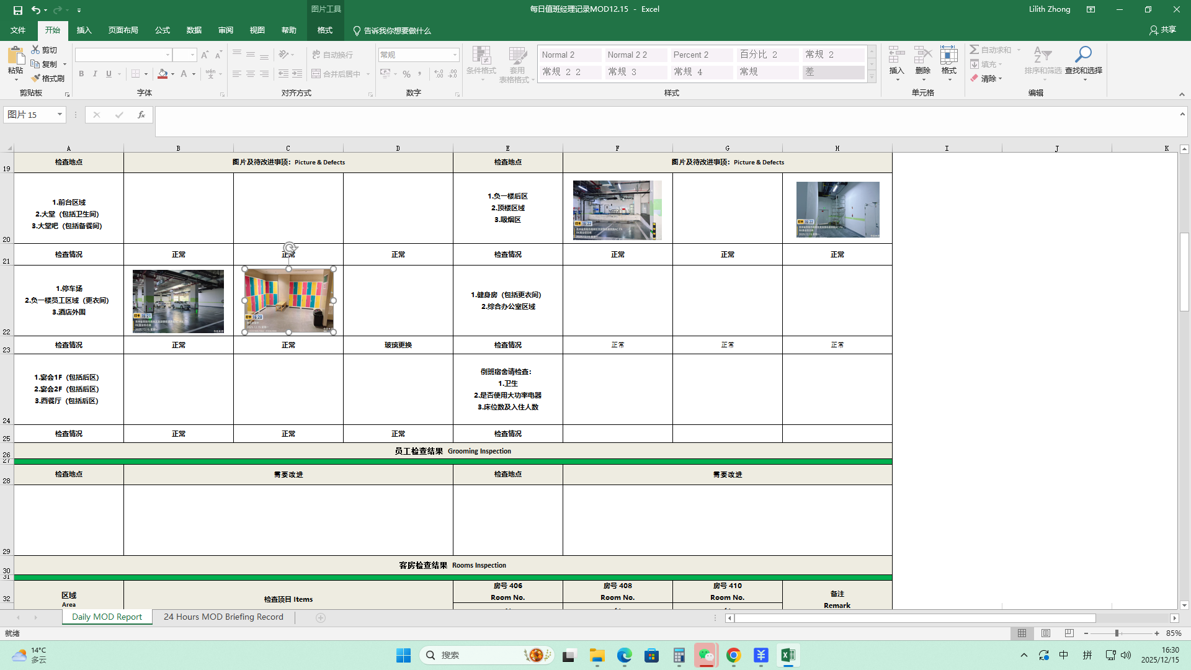The width and height of the screenshot is (1191, 670).
Task: Toggle italic formatting
Action: [x=95, y=74]
